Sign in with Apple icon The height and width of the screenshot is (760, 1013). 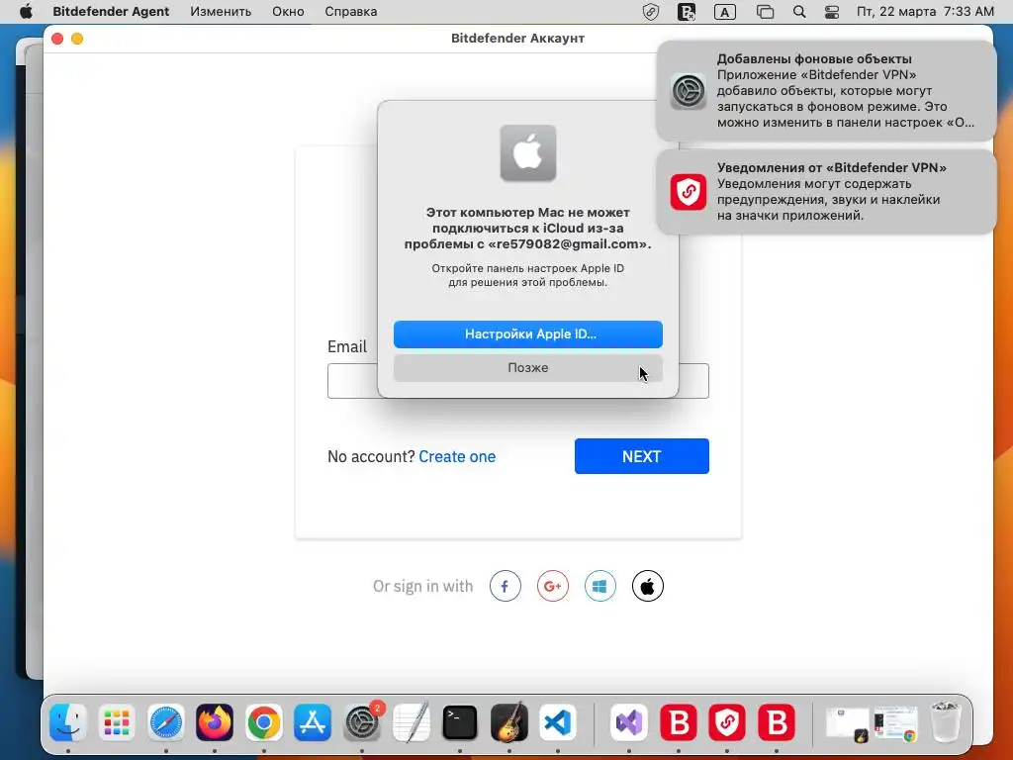coord(647,586)
